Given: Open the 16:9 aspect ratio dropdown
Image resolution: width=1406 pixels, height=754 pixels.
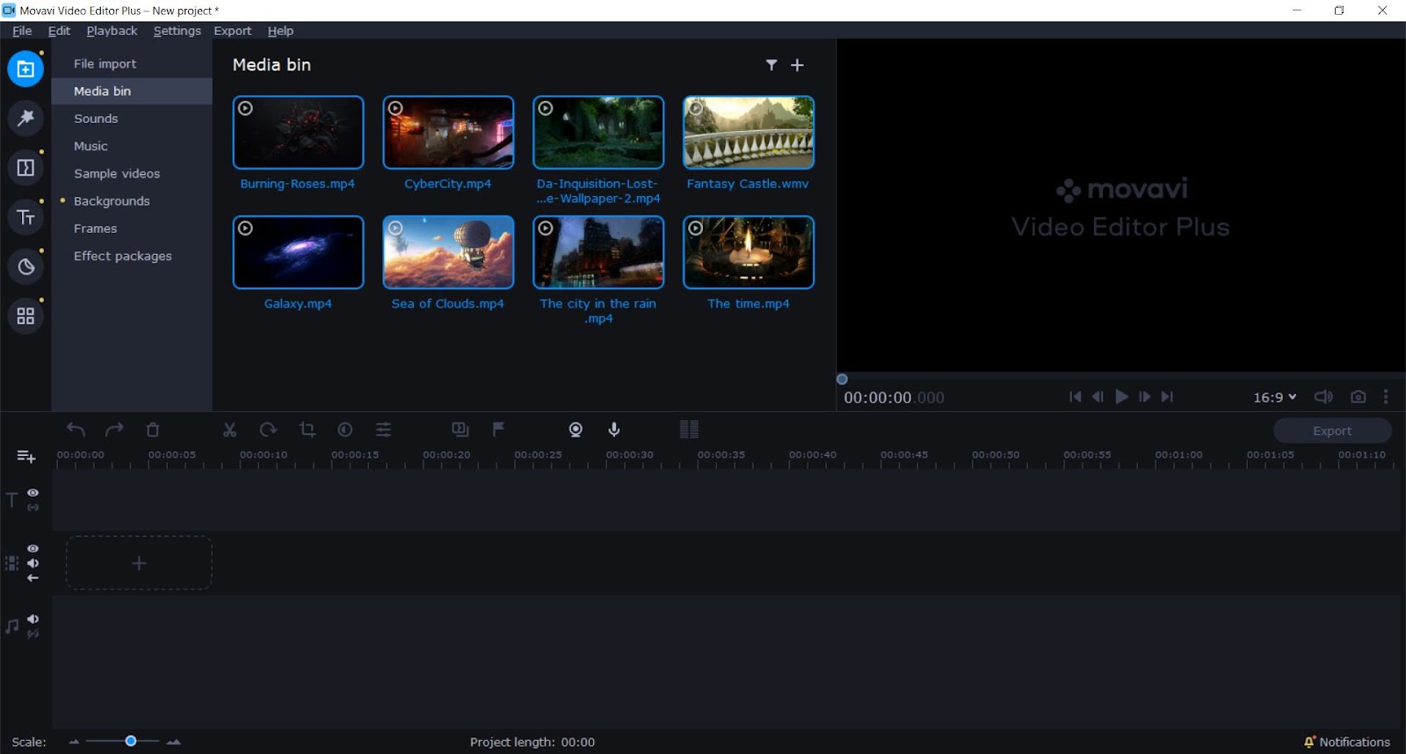Looking at the screenshot, I should click(x=1275, y=397).
